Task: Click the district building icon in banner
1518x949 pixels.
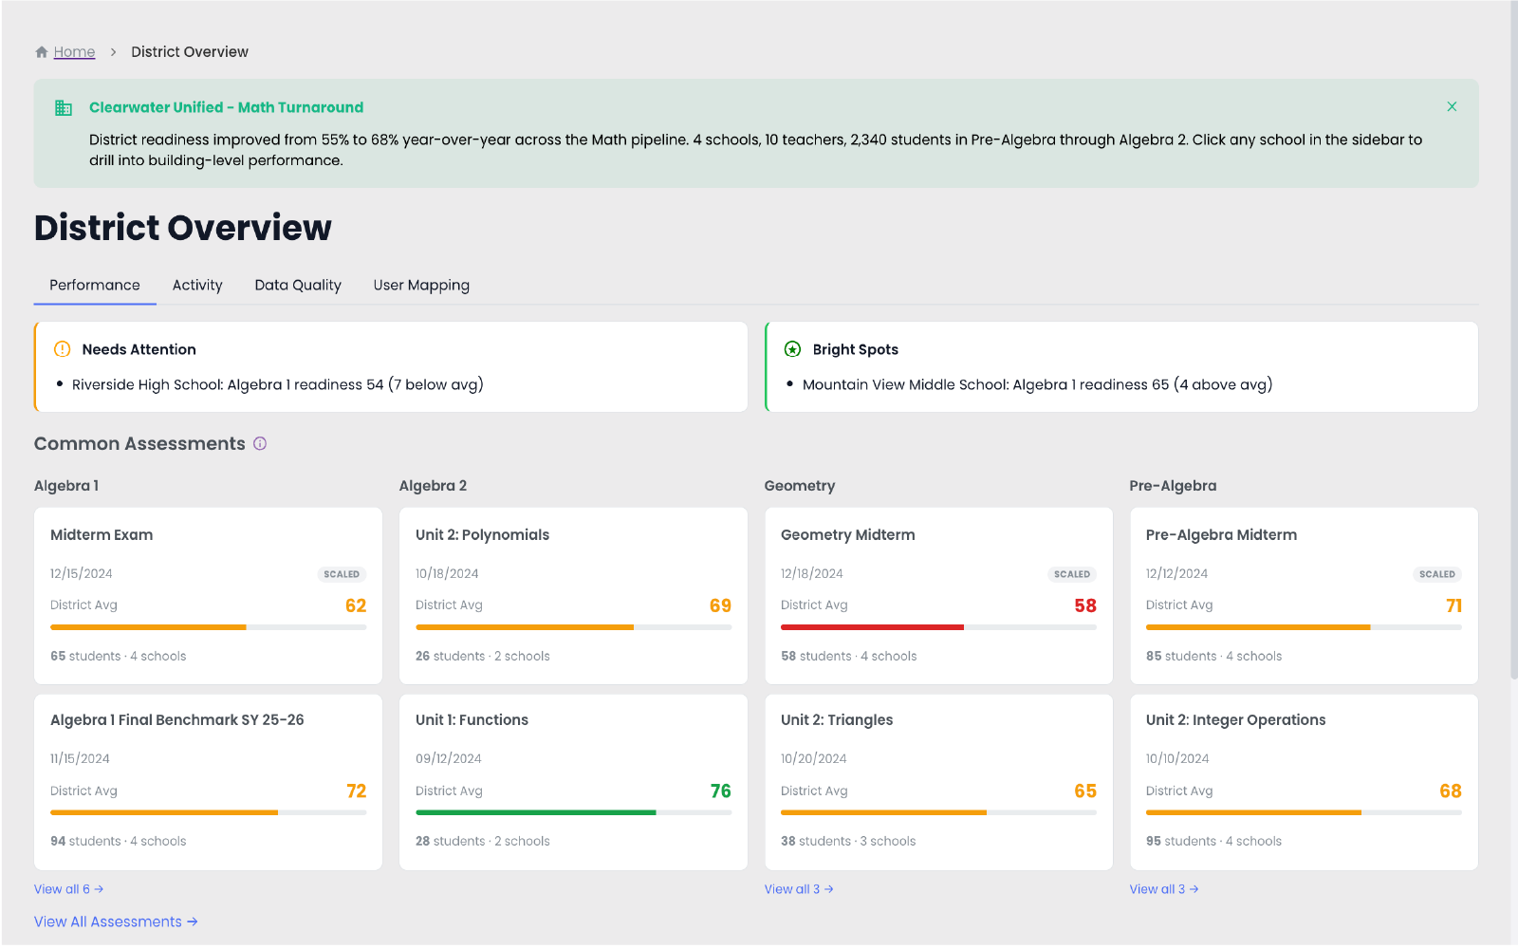Action: pyautogui.click(x=64, y=108)
